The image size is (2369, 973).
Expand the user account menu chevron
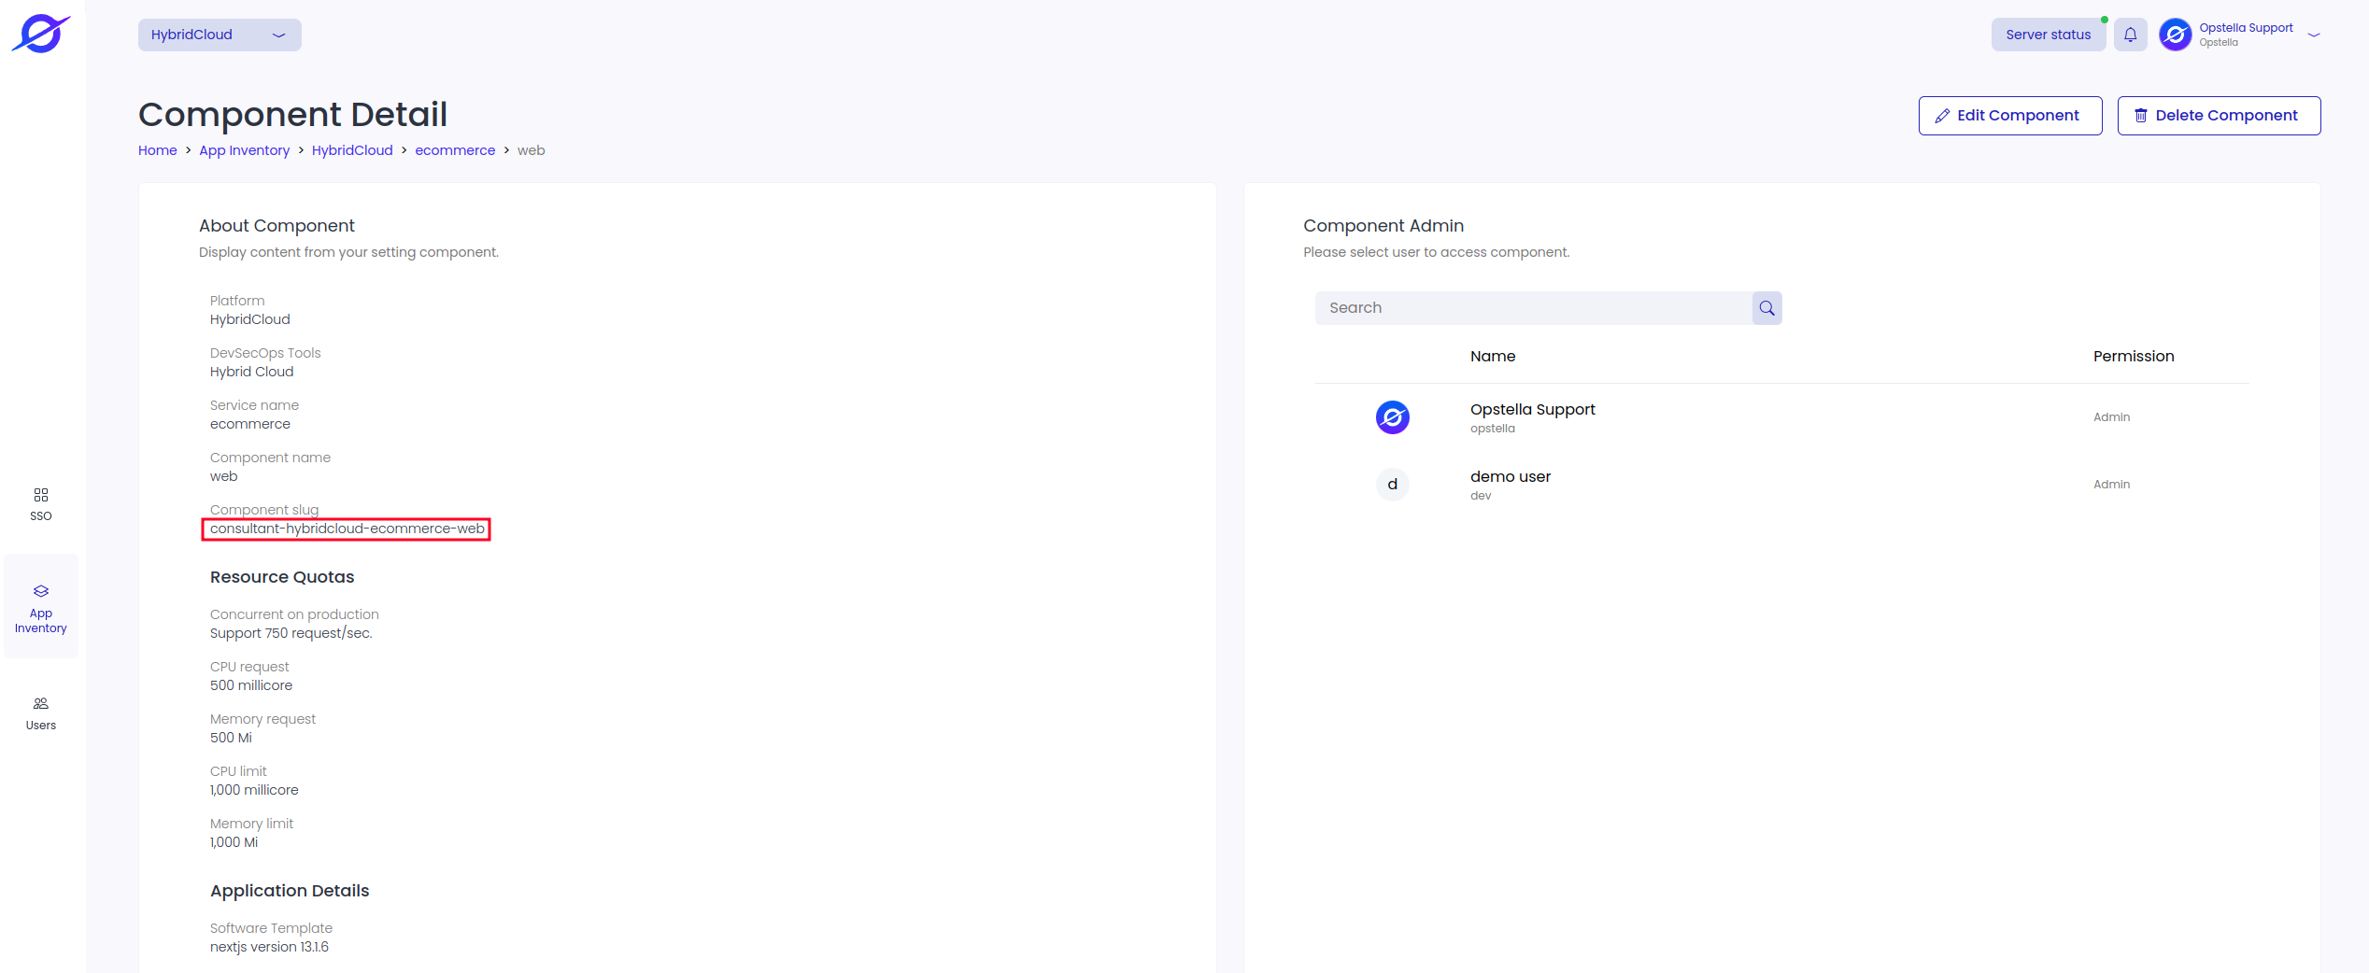pos(2314,35)
